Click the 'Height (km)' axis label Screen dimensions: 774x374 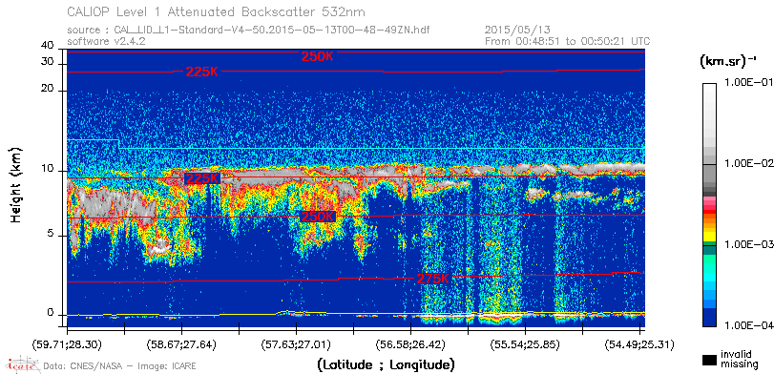(16, 184)
